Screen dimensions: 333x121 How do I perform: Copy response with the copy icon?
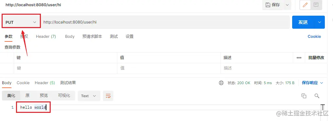(x=304, y=96)
